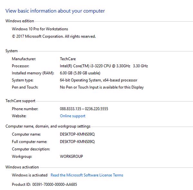Click the Windows edition section header
Image resolution: width=193 pixels, height=190 pixels.
(x=20, y=21)
